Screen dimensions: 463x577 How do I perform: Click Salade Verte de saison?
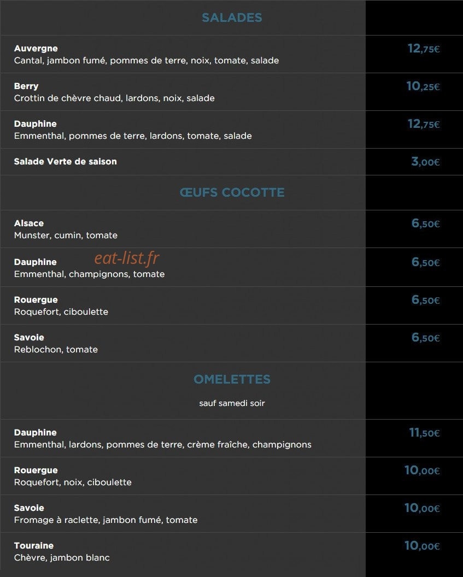click(x=66, y=162)
